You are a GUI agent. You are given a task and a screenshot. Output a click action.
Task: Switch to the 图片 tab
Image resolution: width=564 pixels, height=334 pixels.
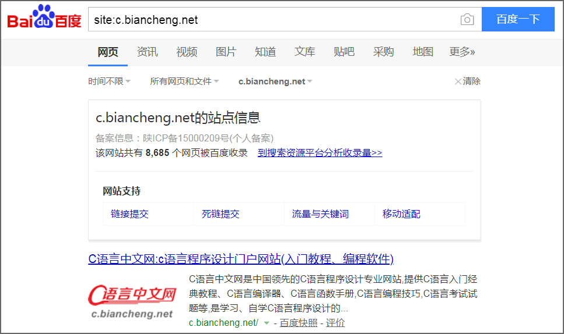point(226,52)
